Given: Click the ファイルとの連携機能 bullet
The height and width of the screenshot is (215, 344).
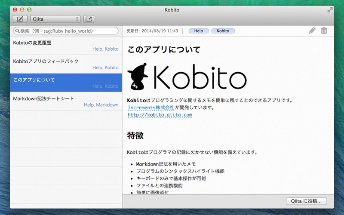Looking at the screenshot, I should point(159,186).
